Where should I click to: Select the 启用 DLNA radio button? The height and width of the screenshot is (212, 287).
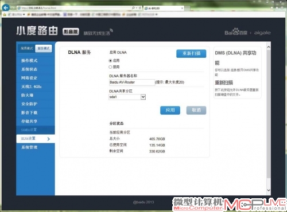[110, 61]
